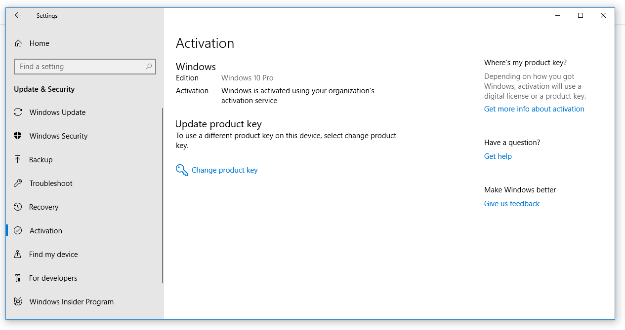The image size is (625, 330).
Task: Click the search magnifier icon
Action: pos(149,67)
